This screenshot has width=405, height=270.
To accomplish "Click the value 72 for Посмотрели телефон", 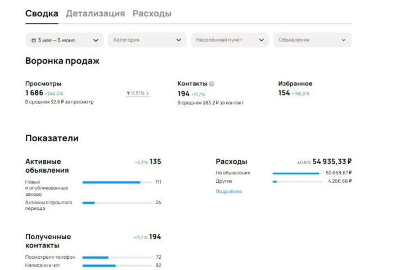I will click(x=158, y=257).
